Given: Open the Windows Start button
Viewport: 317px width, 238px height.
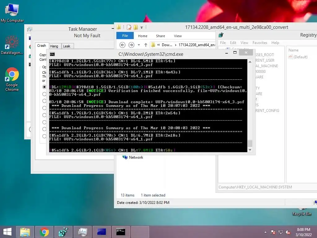Looking at the screenshot, I should [x=7, y=232].
